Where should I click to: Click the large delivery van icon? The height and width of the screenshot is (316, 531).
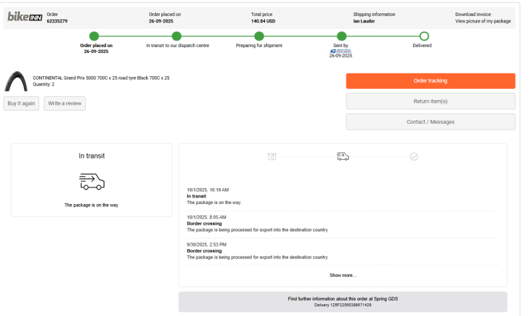[x=92, y=181]
